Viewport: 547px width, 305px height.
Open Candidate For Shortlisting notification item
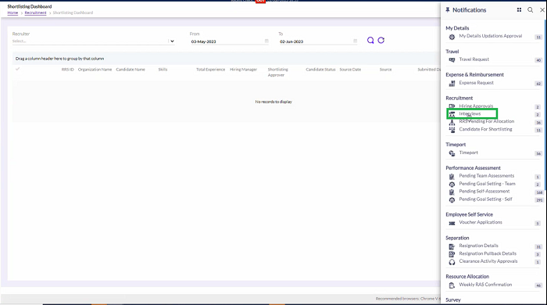(485, 129)
